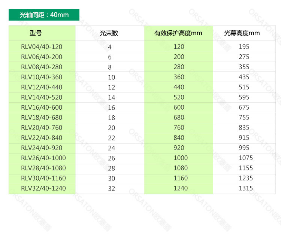Screen dimensions: 281x237
Task: Click the light curtain height value 195
Action: point(244,47)
